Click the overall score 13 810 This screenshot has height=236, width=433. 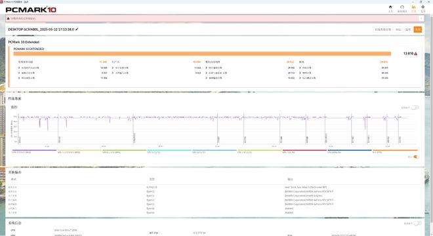point(408,54)
